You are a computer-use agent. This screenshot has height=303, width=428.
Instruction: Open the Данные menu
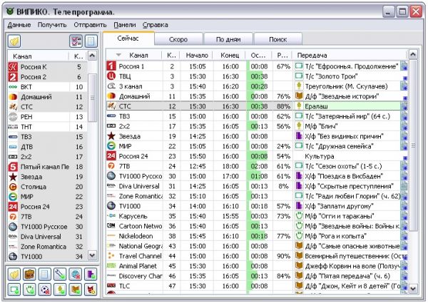19,25
